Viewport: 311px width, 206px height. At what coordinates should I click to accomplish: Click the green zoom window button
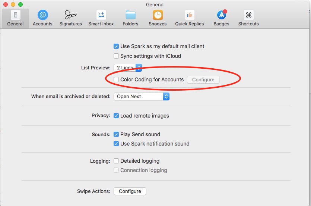(20, 4)
